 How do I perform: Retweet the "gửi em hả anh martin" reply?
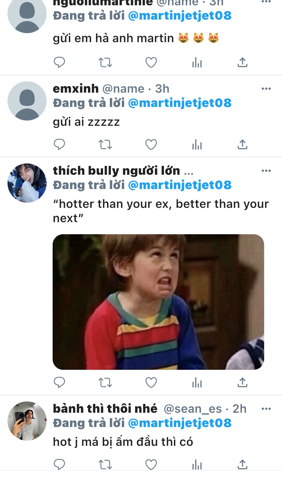coord(105,63)
